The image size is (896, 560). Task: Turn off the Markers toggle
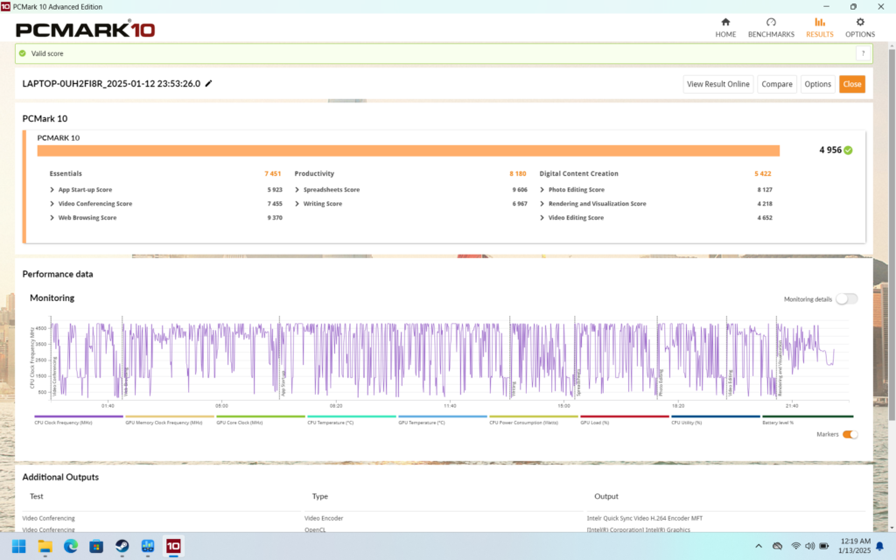point(850,434)
